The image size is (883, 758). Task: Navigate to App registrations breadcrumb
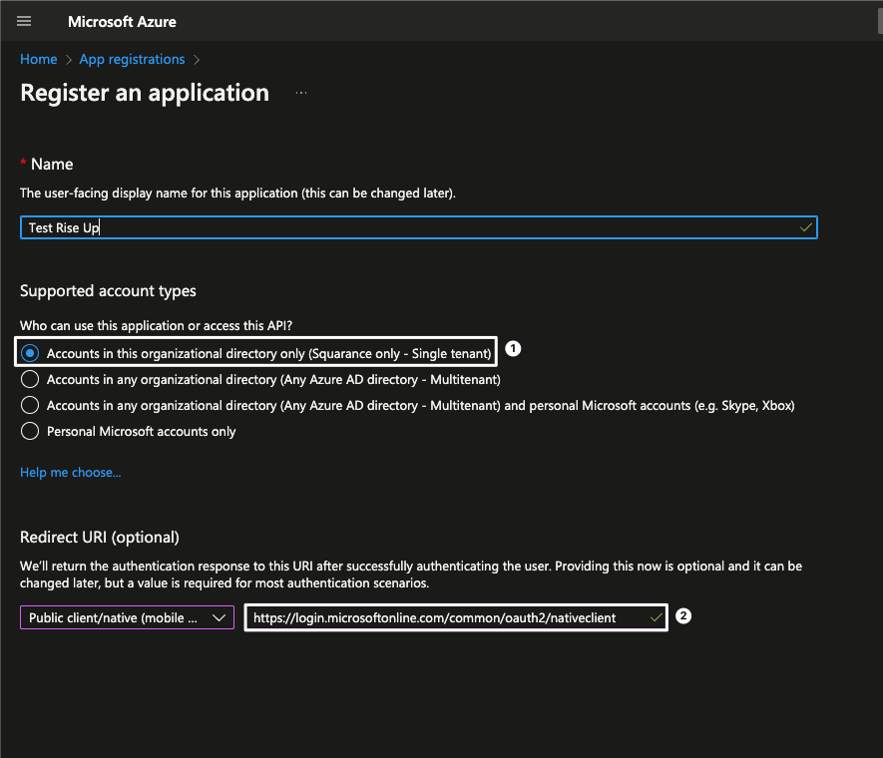(x=132, y=60)
